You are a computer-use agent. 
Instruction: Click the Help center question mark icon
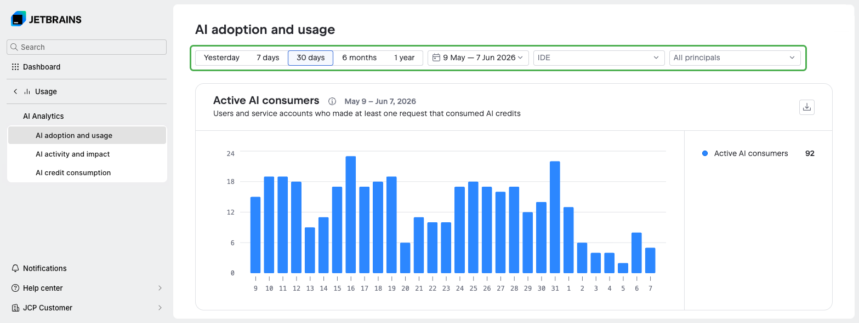pos(15,288)
